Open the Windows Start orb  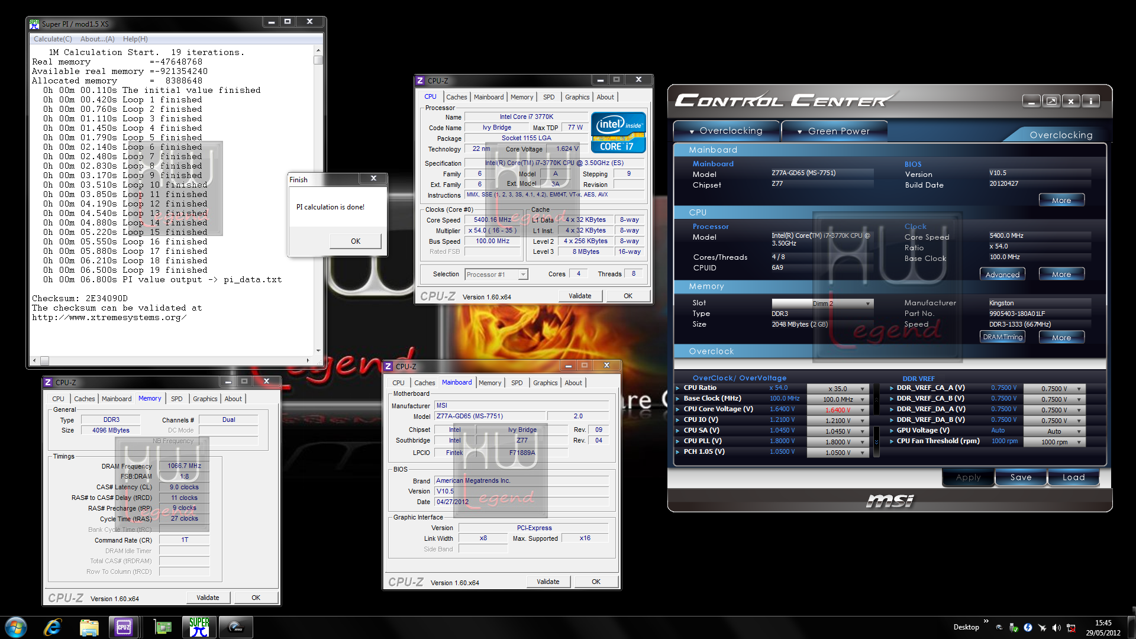click(x=16, y=627)
